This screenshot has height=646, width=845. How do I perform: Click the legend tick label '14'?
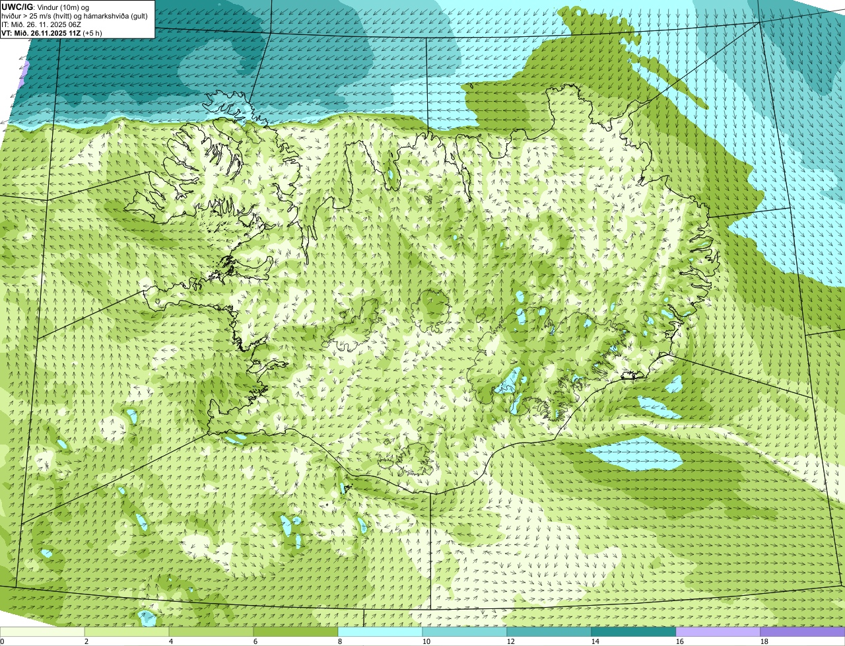(x=595, y=641)
